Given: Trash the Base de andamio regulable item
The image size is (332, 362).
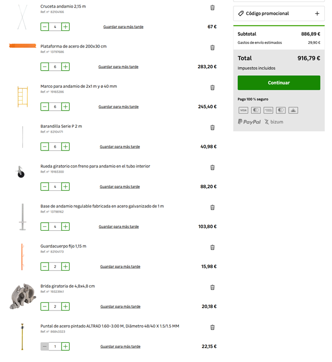Looking at the screenshot, I should click(212, 207).
